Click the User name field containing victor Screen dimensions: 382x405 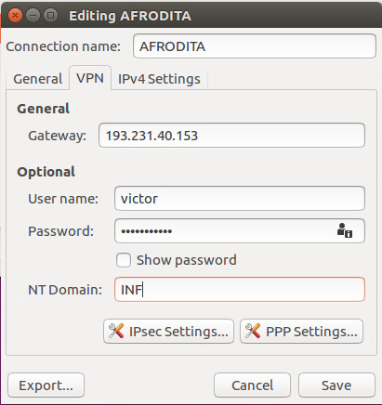240,199
